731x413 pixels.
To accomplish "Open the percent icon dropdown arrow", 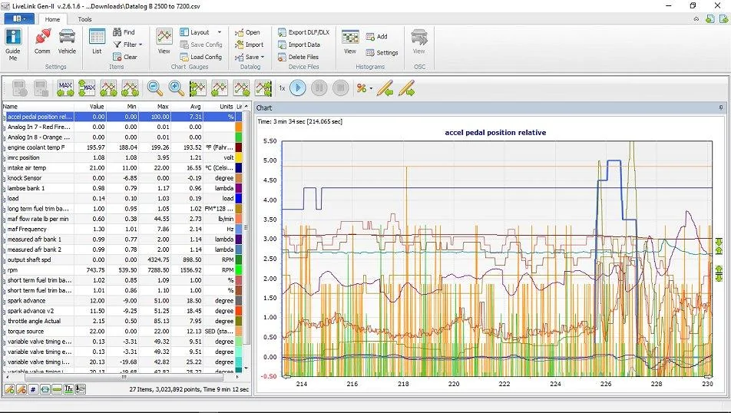I will tap(371, 88).
